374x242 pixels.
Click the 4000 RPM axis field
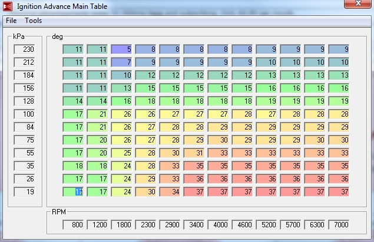tap(218, 224)
